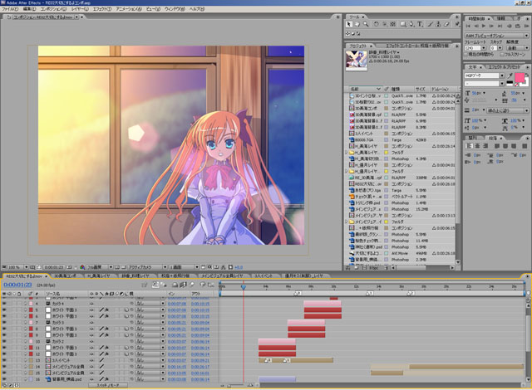
Task: Open the ヘルプ (Help) menu
Action: [196, 9]
